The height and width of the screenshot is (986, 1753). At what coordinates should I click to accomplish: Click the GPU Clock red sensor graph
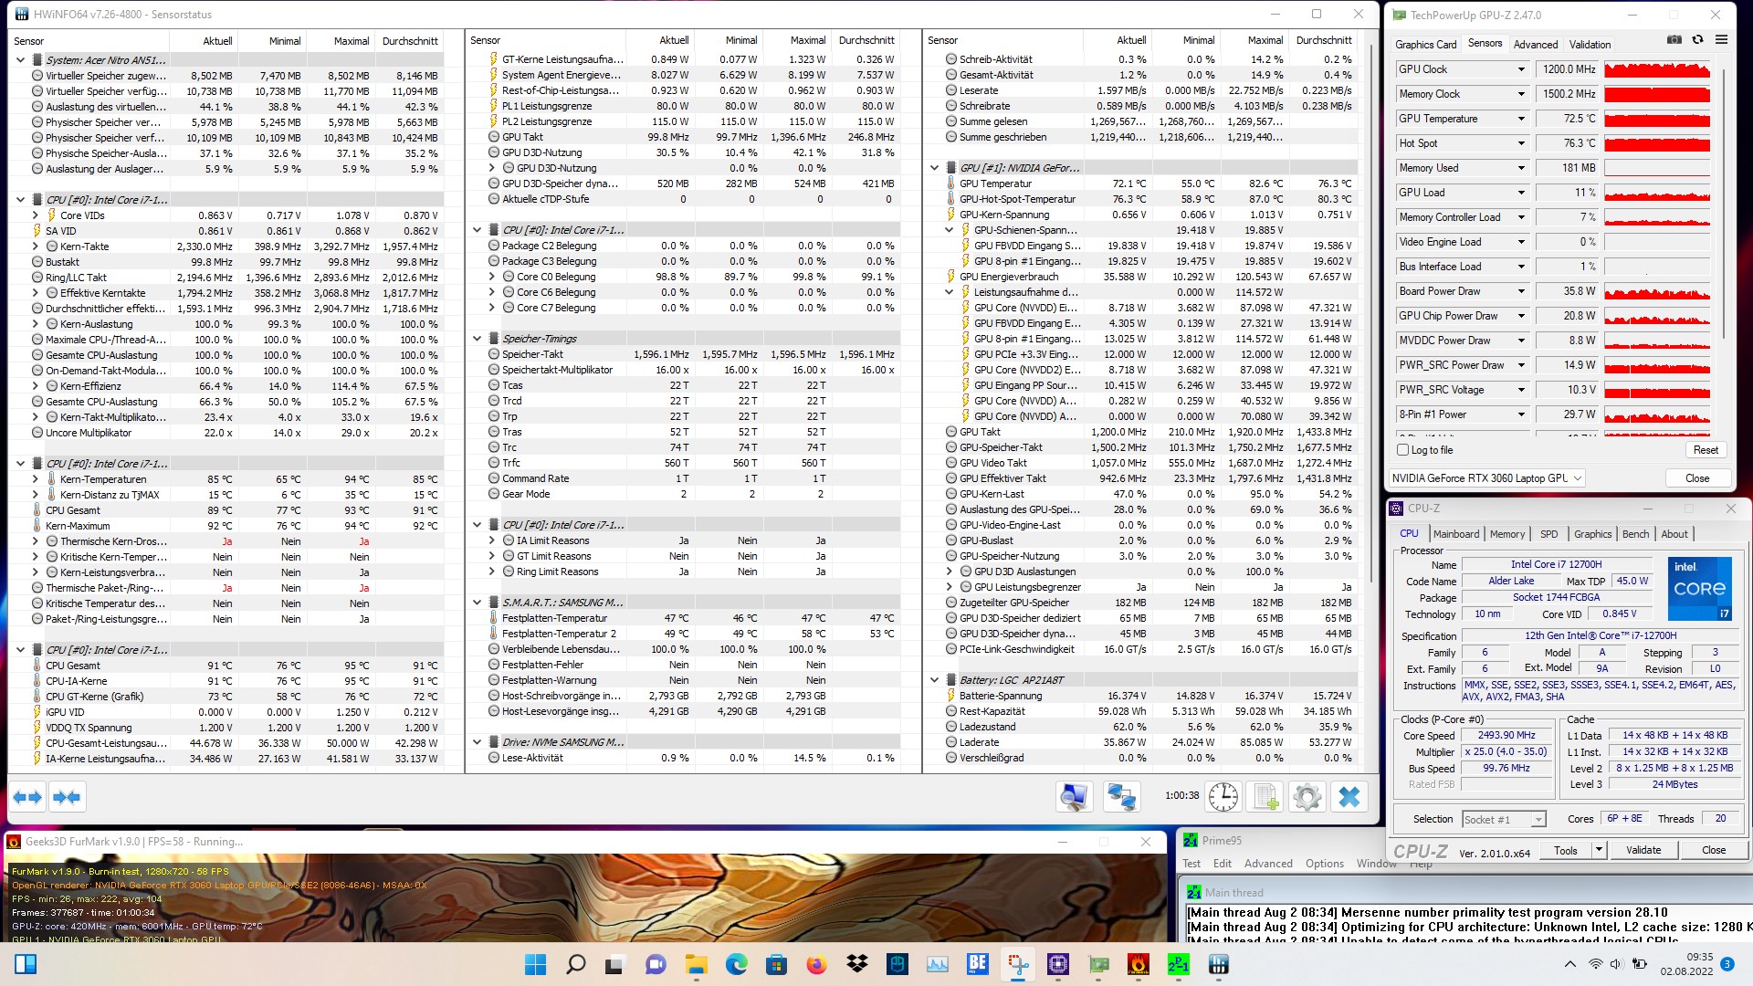1656,69
